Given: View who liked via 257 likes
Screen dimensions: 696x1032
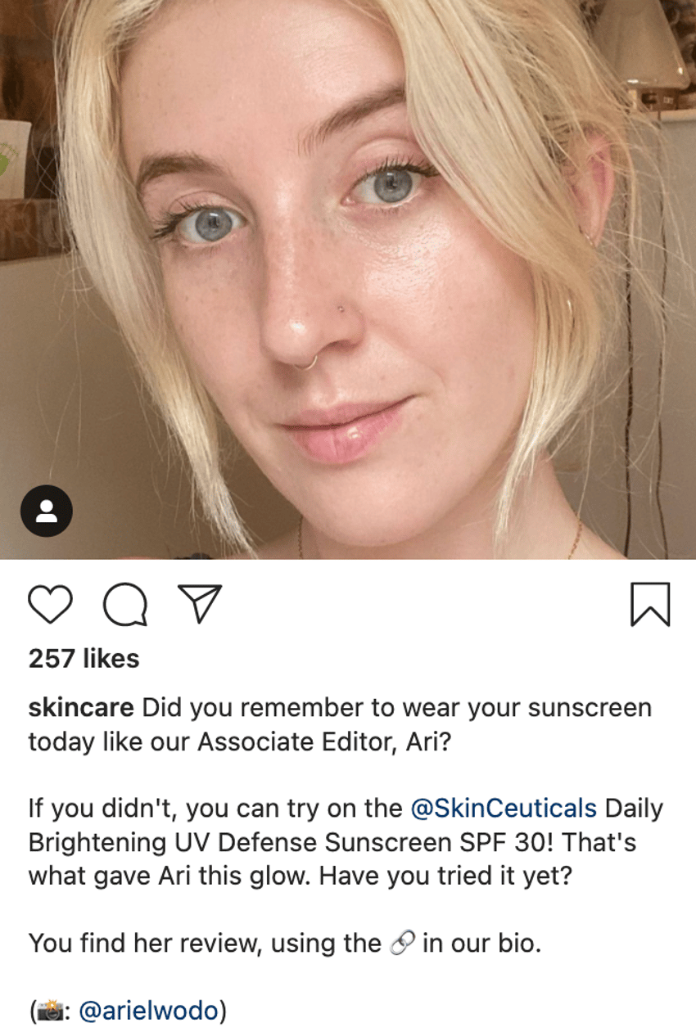Looking at the screenshot, I should tap(84, 658).
